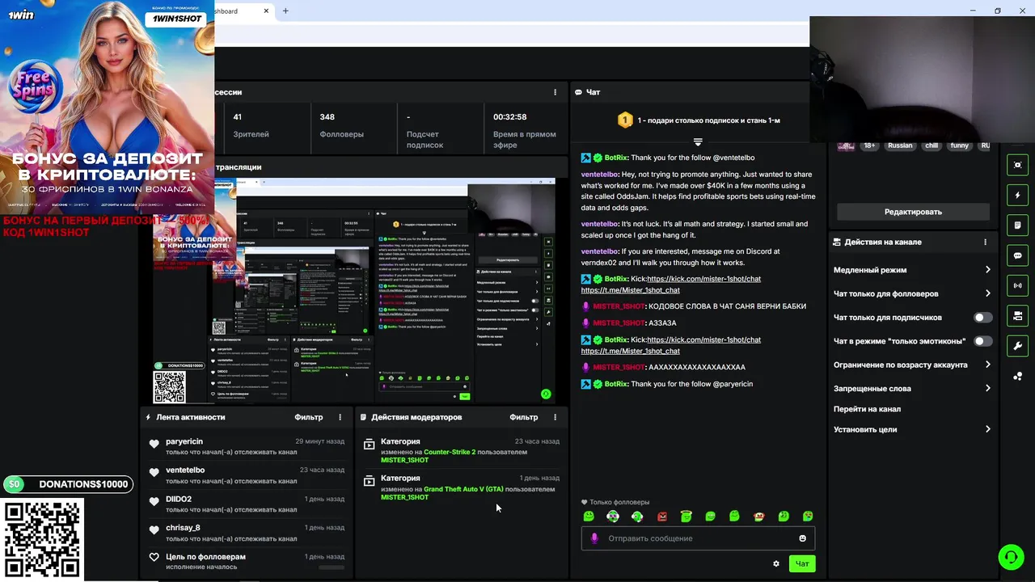Screen dimensions: 1035x582
Task: Click the follower goal progress bar
Action: [x=332, y=567]
